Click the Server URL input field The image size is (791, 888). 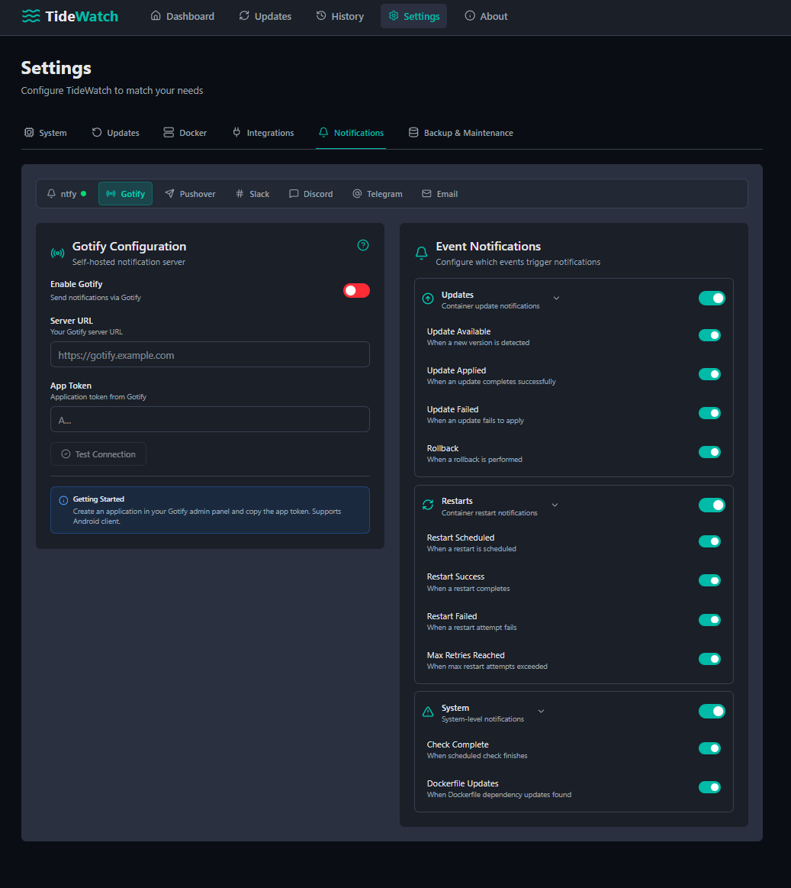(210, 355)
